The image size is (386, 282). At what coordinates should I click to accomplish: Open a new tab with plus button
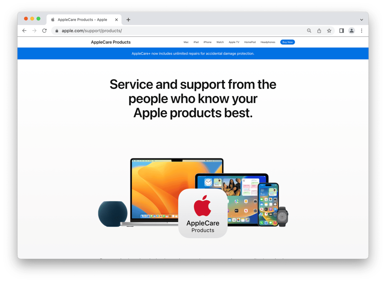[x=128, y=20]
